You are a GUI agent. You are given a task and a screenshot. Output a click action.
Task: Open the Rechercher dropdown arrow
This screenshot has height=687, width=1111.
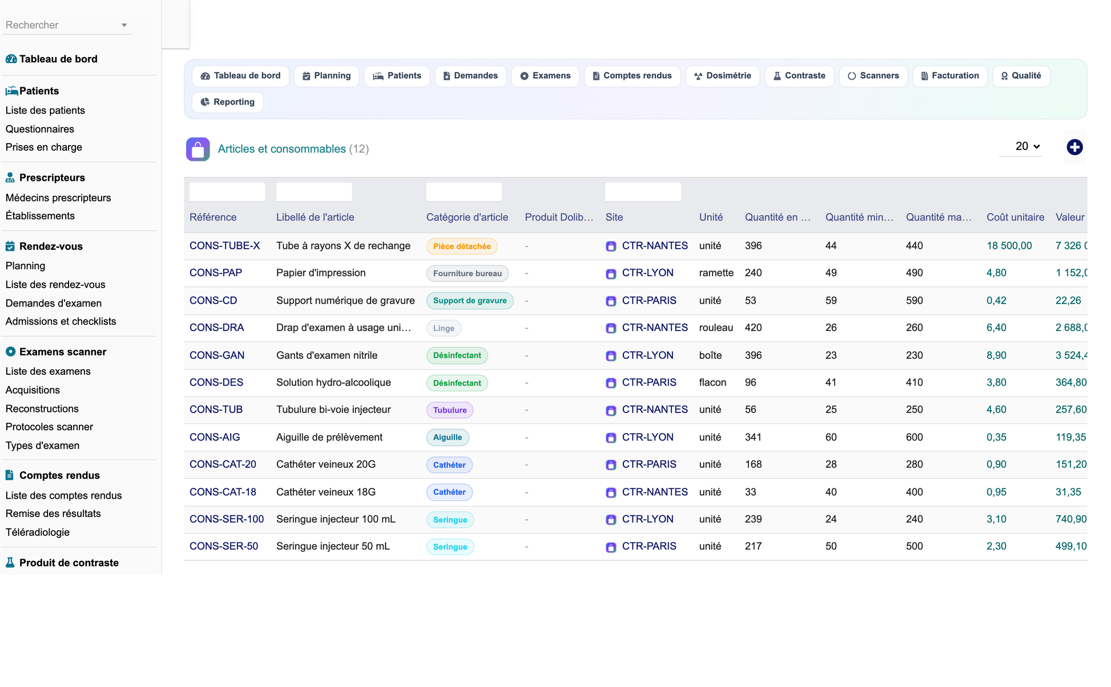pyautogui.click(x=124, y=25)
